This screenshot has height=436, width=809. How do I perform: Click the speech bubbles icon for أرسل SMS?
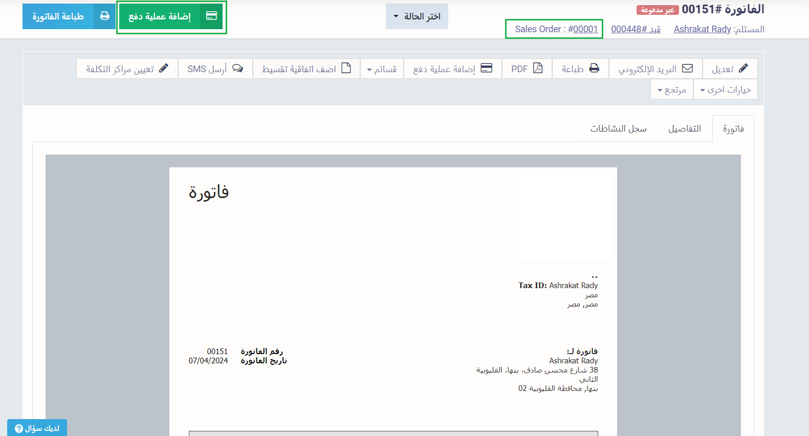(x=237, y=69)
